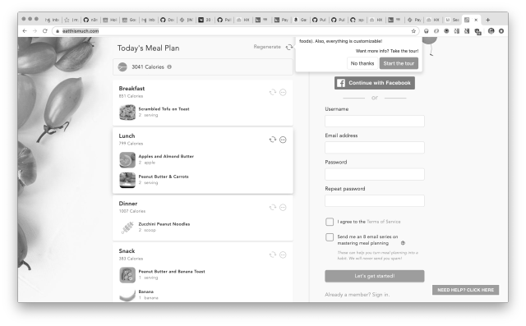The height and width of the screenshot is (326, 526).
Task: Click into the Email address field
Action: point(375,148)
